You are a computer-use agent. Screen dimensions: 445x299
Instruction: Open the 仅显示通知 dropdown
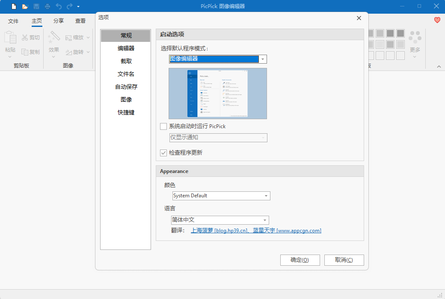coord(218,138)
